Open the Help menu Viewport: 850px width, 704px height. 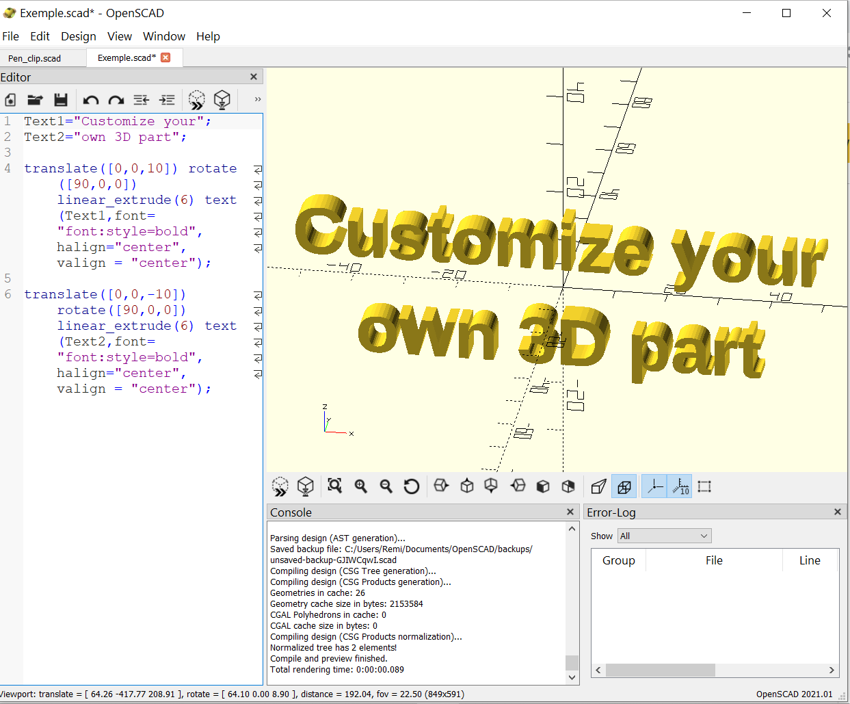pyautogui.click(x=208, y=36)
